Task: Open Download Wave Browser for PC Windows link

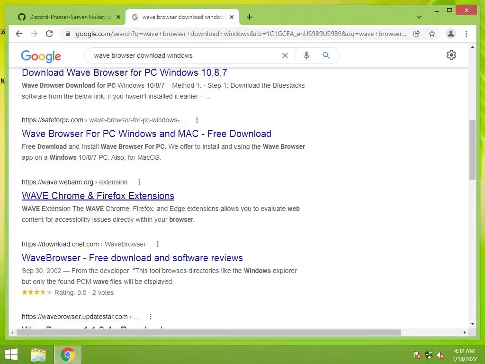Action: click(125, 73)
